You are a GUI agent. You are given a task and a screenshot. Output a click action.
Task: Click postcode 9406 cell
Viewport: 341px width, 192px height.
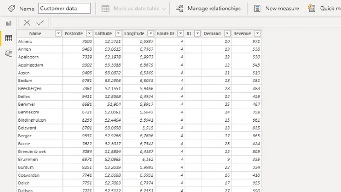click(x=78, y=73)
